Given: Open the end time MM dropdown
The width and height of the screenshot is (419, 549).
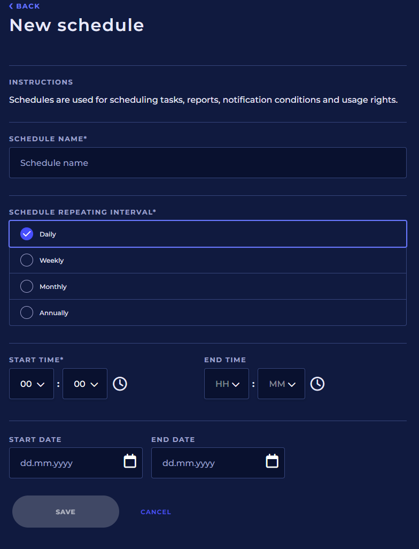Looking at the screenshot, I should pos(281,384).
